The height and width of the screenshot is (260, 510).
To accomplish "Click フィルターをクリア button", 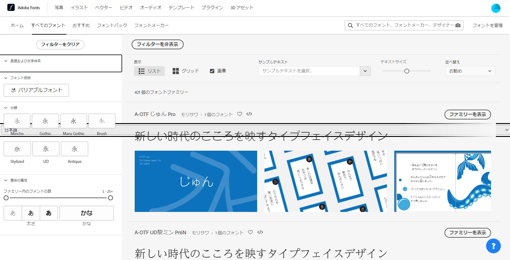I will point(60,44).
